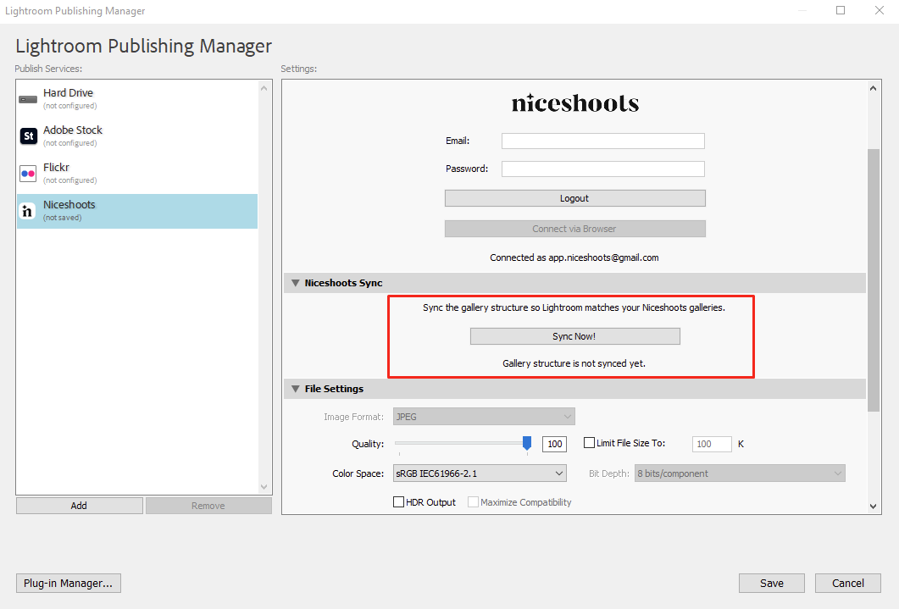
Task: Click the Email input field
Action: coord(603,141)
